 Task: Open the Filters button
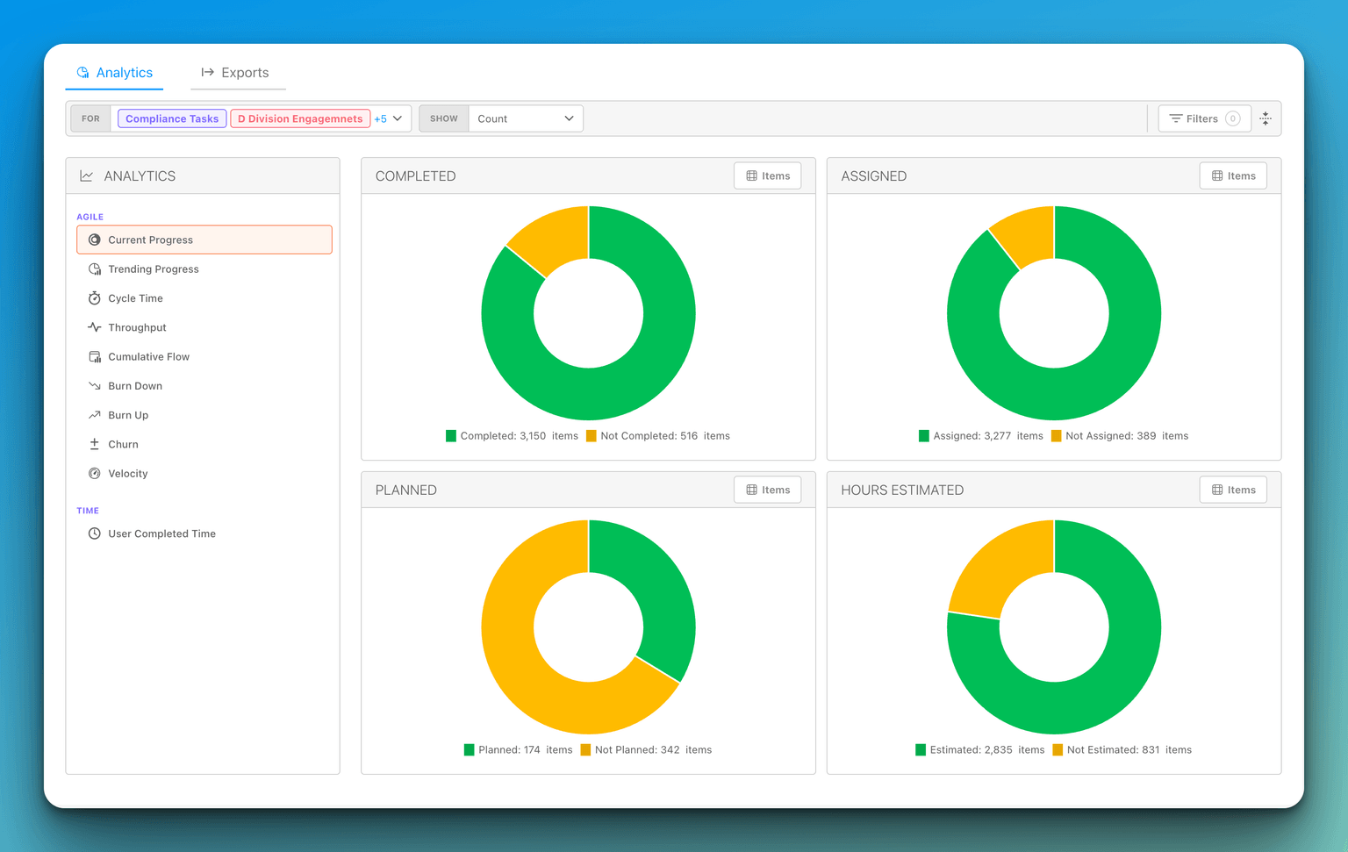(1203, 118)
